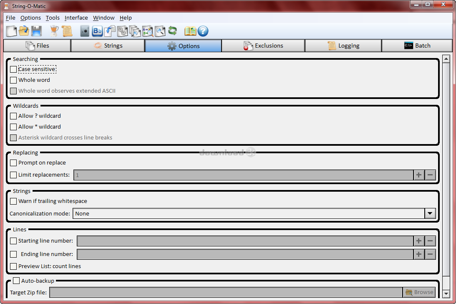The width and height of the screenshot is (456, 304).
Task: Click the scrollbar down arrow
Action: pos(446,294)
